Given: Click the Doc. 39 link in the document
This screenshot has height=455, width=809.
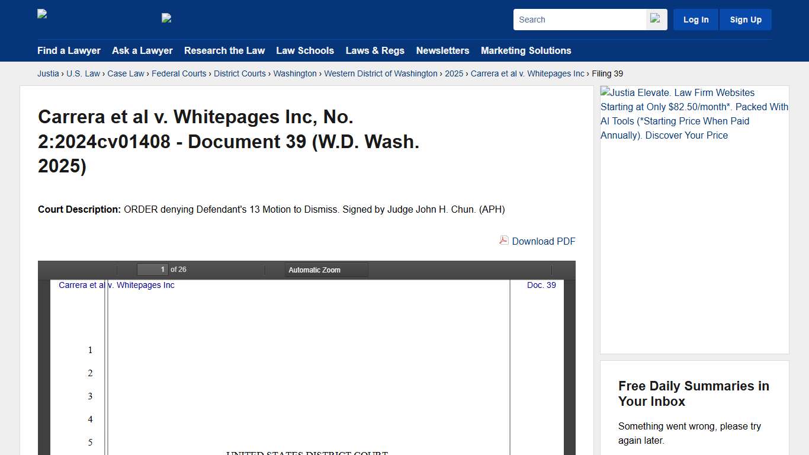Looking at the screenshot, I should [541, 285].
